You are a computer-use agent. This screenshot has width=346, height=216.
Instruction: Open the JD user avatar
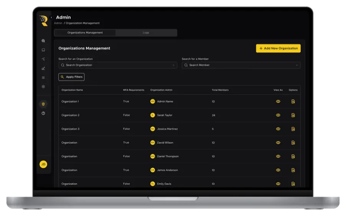click(x=43, y=164)
